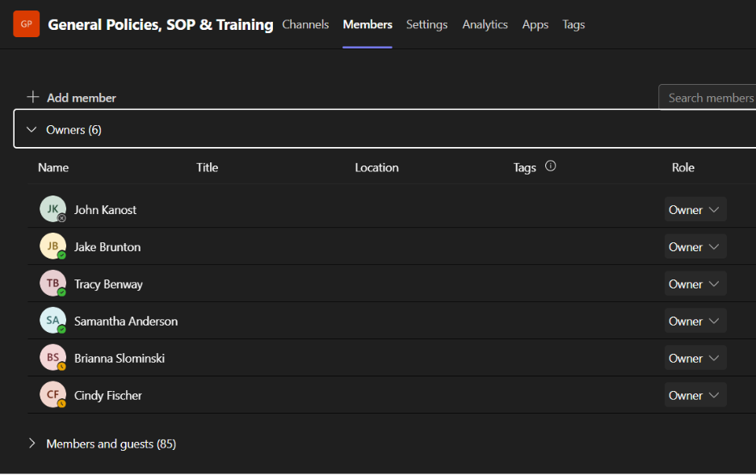Click the Name column header
The height and width of the screenshot is (475, 756).
(53, 167)
